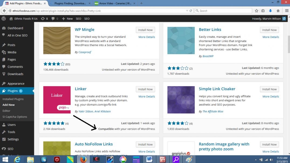This screenshot has width=290, height=163.
Task: Install Simple Link Cloaker plugin
Action: click(x=269, y=89)
